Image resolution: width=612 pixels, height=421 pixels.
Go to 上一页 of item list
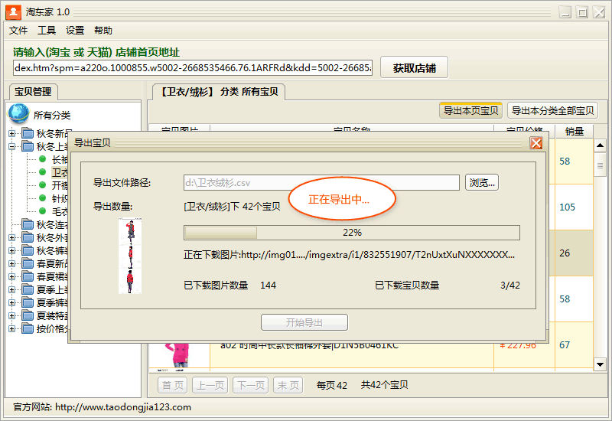click(x=210, y=386)
